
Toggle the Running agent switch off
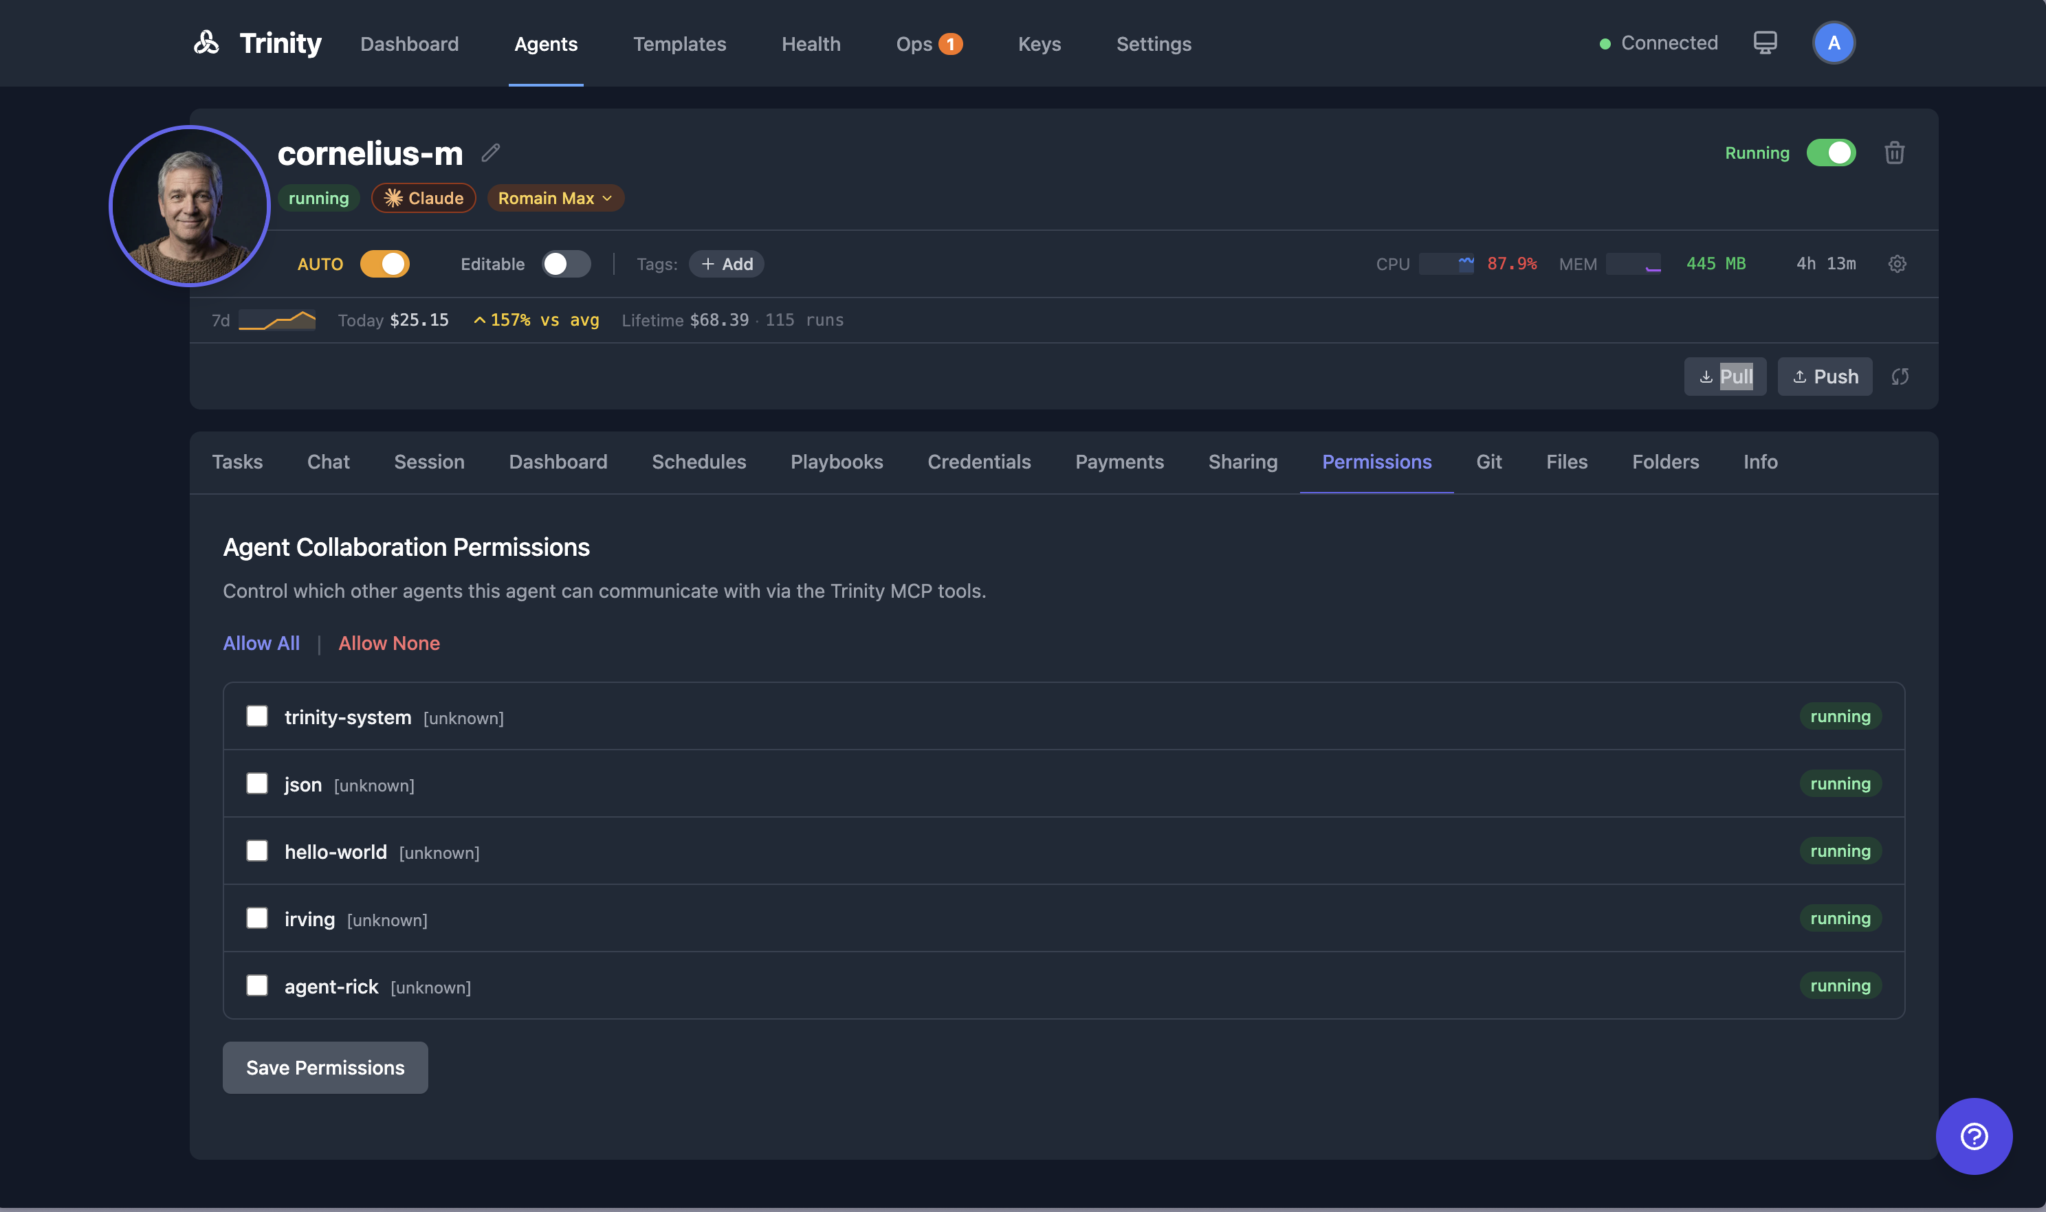pyautogui.click(x=1830, y=153)
